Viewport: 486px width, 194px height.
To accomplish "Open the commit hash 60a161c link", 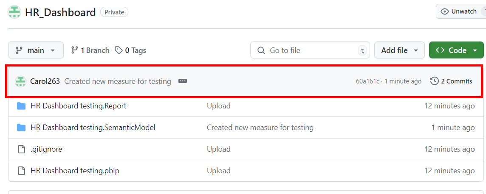I will tap(367, 81).
